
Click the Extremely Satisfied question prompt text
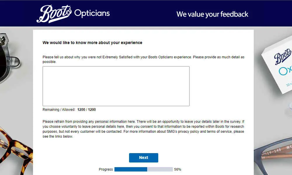143,59
